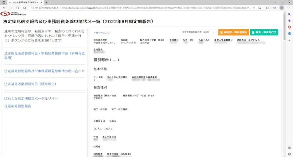Click the 連絡先メールアドレス label
Screen dimensions: 293x157
pyautogui.click(x=248, y=40)
